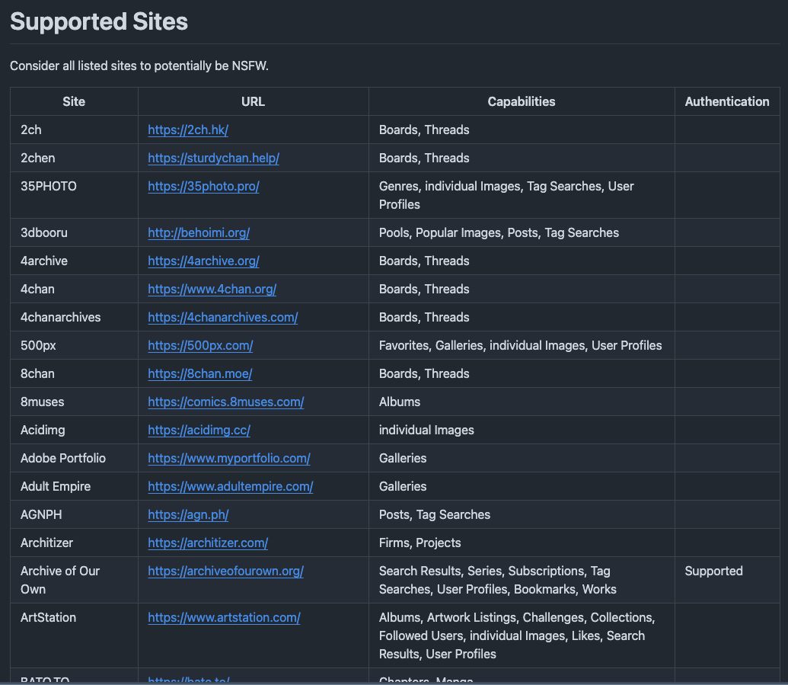Screen dimensions: 788x685
Task: Click the Supported Sites heading
Action: pyautogui.click(x=99, y=21)
